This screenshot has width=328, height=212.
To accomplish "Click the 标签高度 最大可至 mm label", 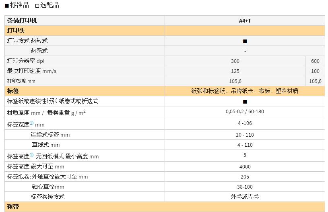I will pyautogui.click(x=35, y=166).
